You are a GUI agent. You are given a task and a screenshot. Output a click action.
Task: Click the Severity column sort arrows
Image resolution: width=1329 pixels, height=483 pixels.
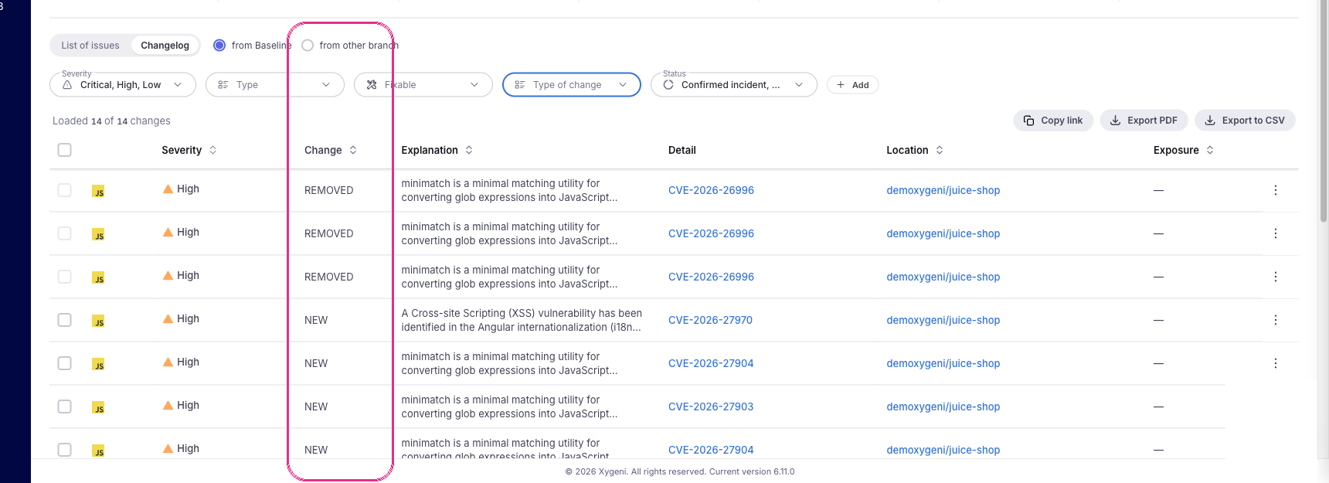click(x=212, y=150)
